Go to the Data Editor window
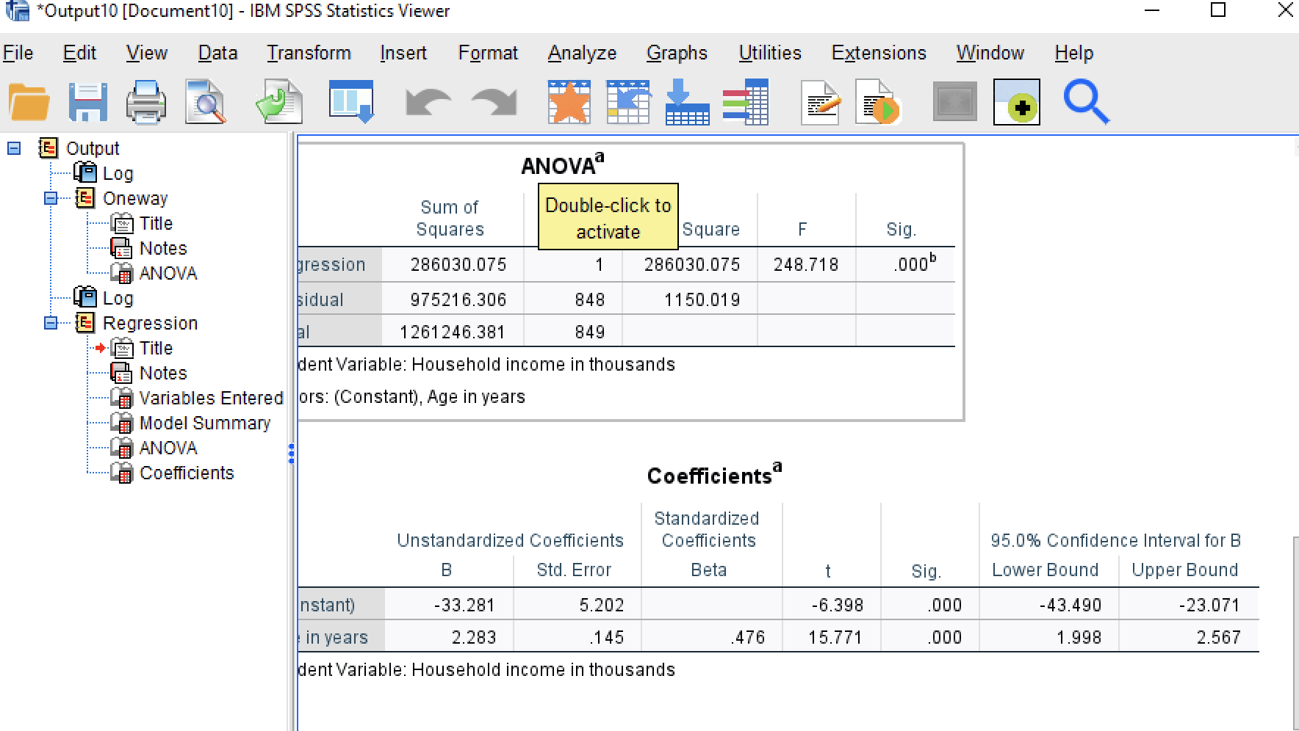The image size is (1299, 731). coord(569,103)
